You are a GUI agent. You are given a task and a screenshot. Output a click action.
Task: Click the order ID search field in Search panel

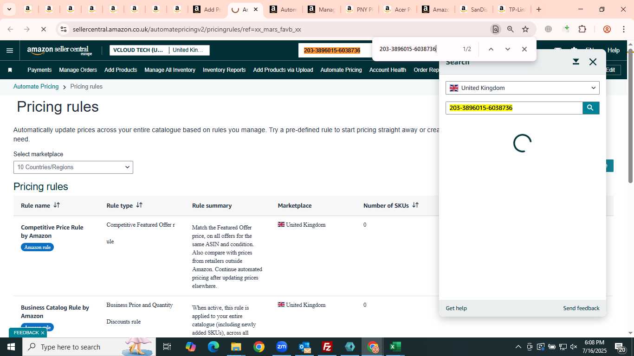pyautogui.click(x=514, y=108)
